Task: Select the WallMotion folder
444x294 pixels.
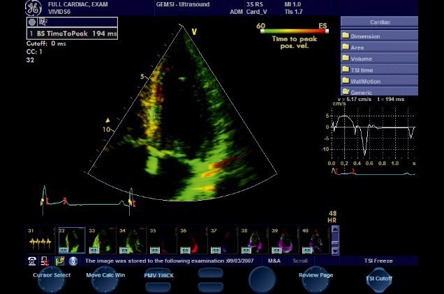Action: (379, 81)
